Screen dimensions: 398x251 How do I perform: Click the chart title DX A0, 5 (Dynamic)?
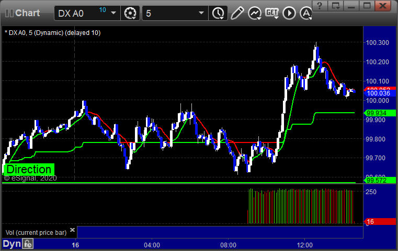[x=36, y=33]
